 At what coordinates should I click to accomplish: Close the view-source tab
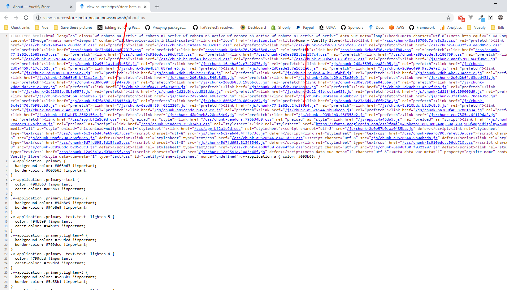click(145, 6)
